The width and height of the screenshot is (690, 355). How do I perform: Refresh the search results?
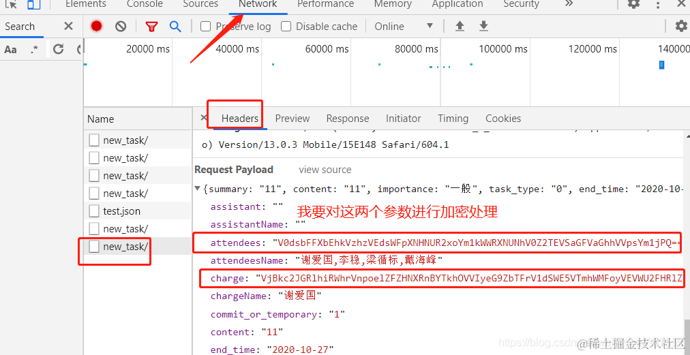[x=58, y=49]
